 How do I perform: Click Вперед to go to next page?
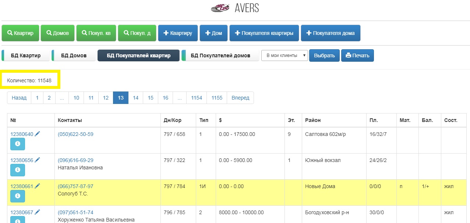(x=240, y=98)
